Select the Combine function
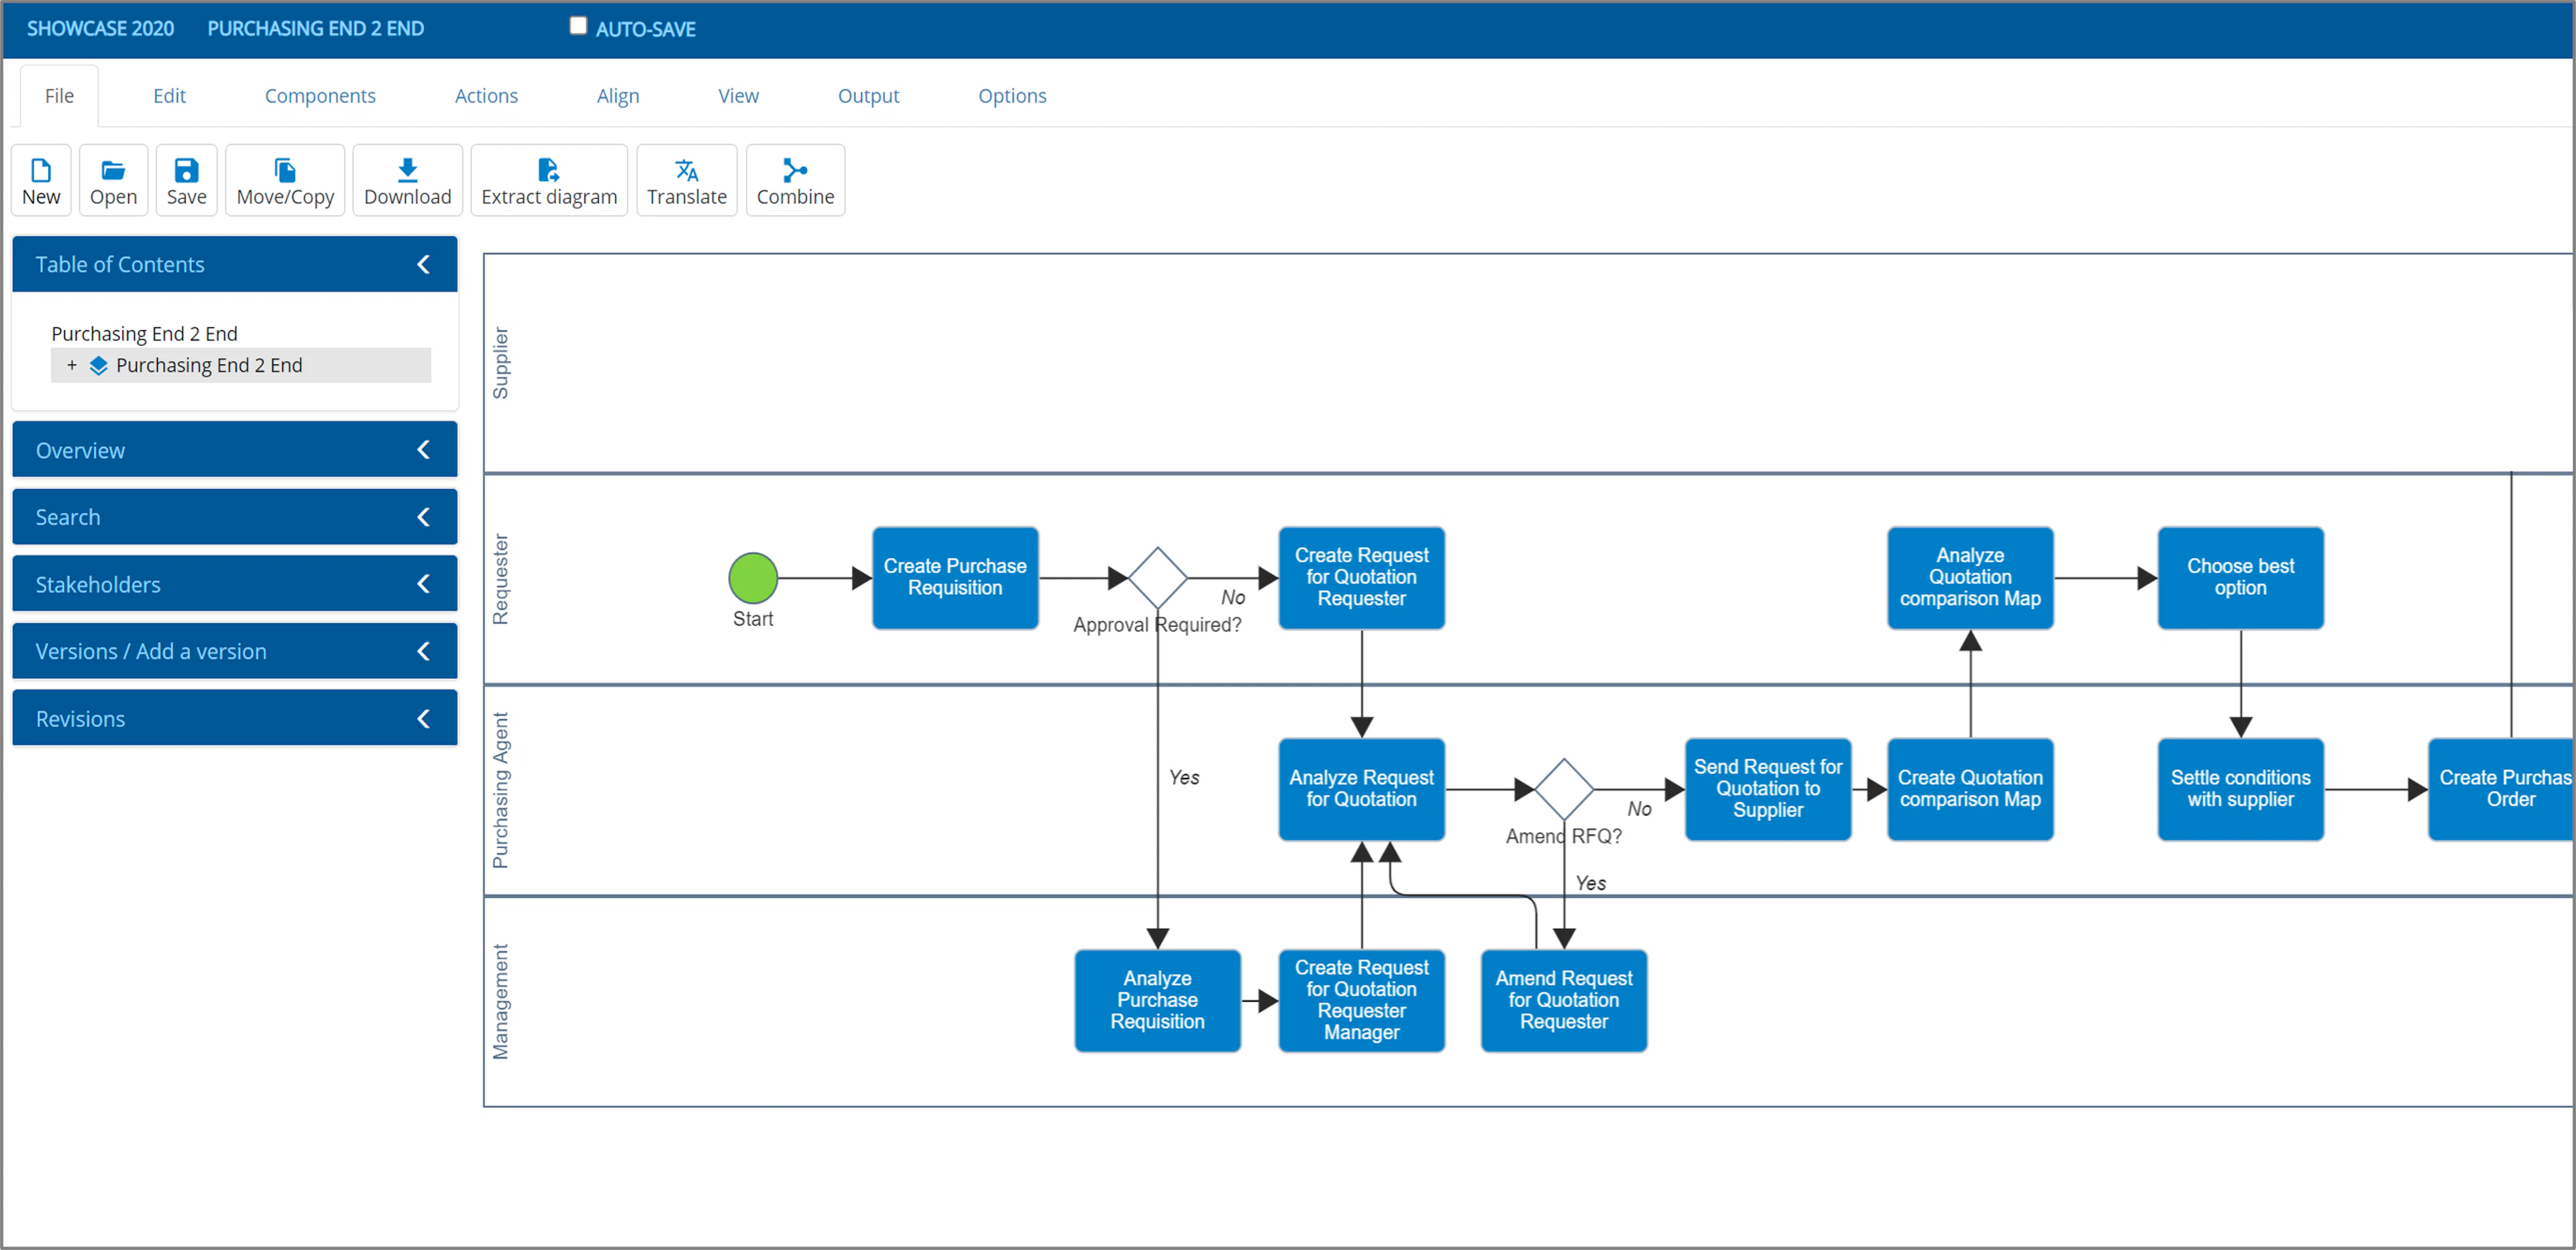Viewport: 2576px width, 1250px height. click(795, 180)
